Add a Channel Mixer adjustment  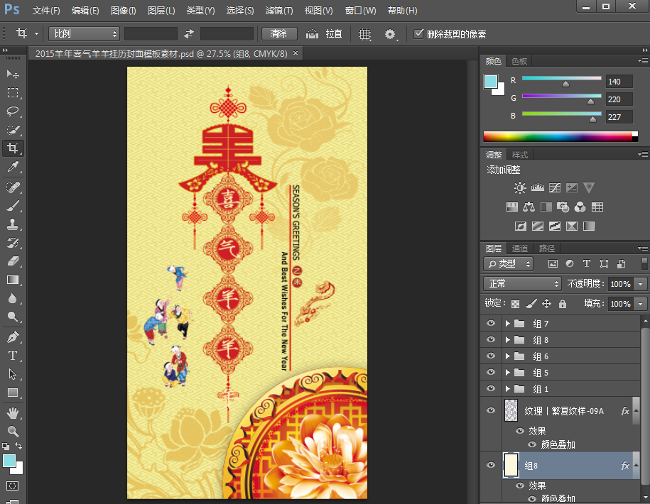(580, 207)
